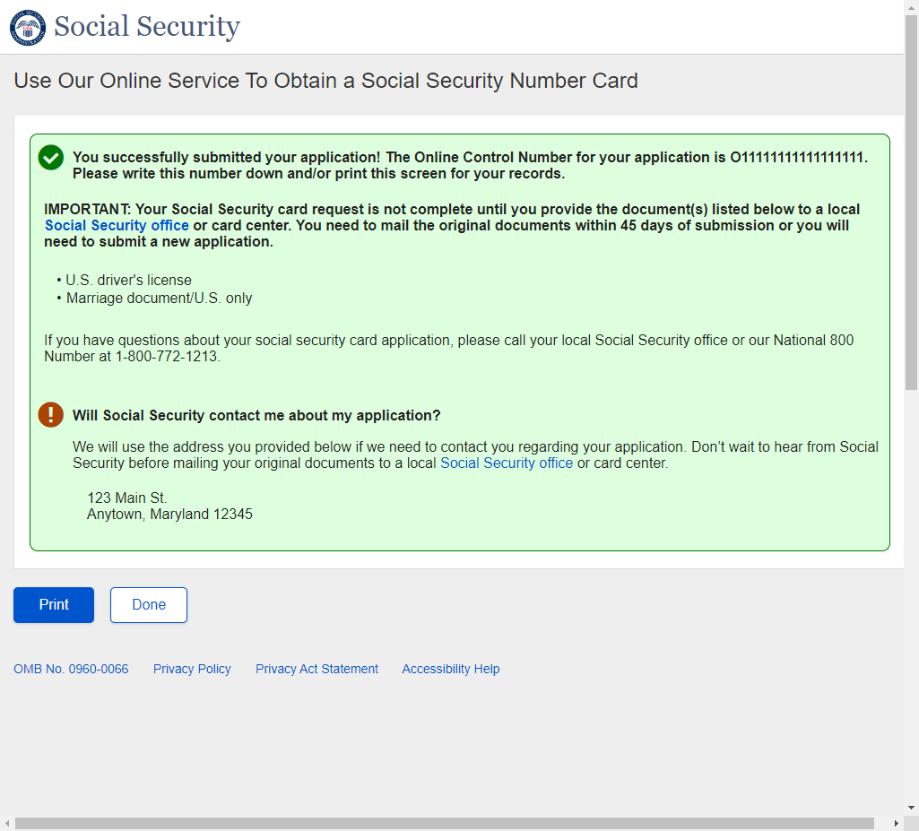Click the Social Security header title text
919x831 pixels.
147,27
